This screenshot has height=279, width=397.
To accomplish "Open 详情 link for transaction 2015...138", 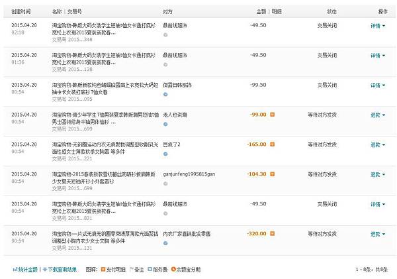I will point(375,56).
